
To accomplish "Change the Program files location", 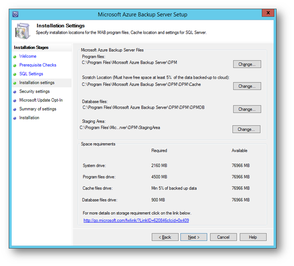I will 247,64.
